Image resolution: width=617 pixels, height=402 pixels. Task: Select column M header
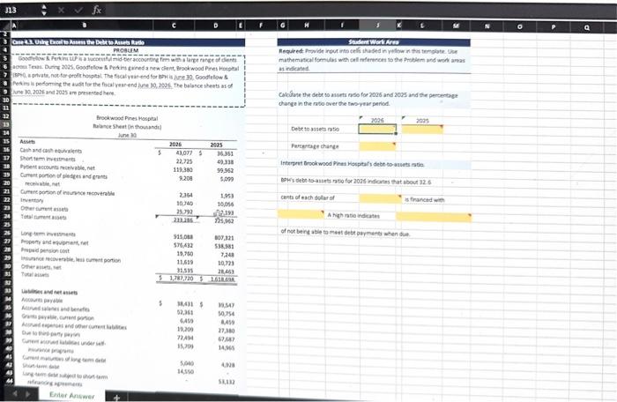pyautogui.click(x=456, y=26)
